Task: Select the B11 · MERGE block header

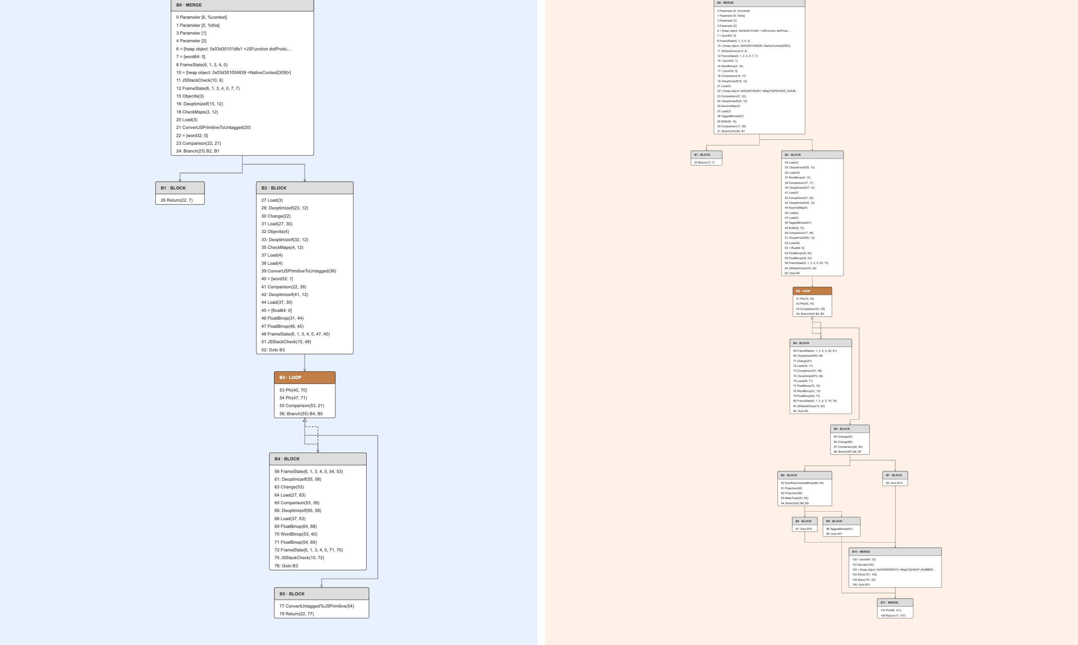Action: pos(895,602)
